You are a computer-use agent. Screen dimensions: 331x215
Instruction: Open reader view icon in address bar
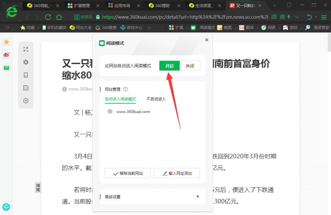[274, 17]
